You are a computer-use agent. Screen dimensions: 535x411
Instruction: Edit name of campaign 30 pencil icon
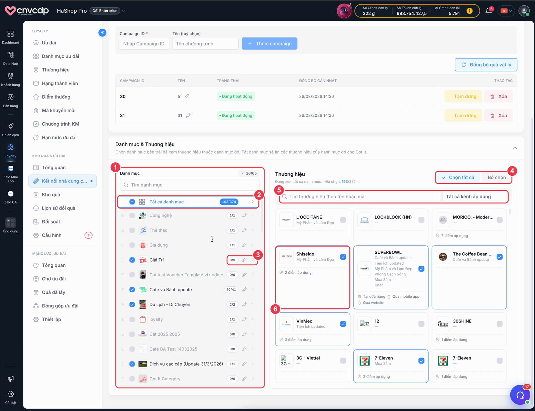(x=187, y=96)
